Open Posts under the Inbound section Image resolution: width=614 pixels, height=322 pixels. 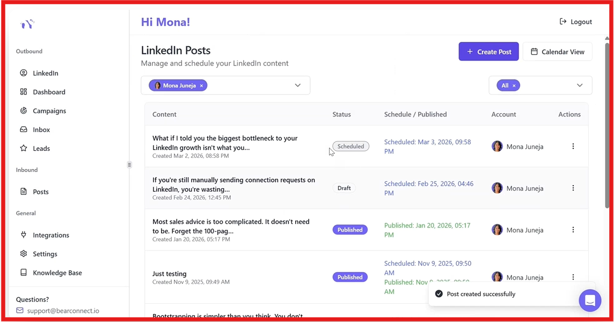(40, 192)
